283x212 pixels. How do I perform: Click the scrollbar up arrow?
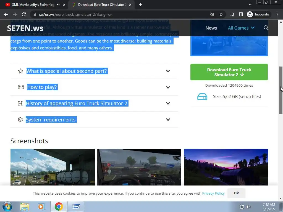pyautogui.click(x=281, y=22)
